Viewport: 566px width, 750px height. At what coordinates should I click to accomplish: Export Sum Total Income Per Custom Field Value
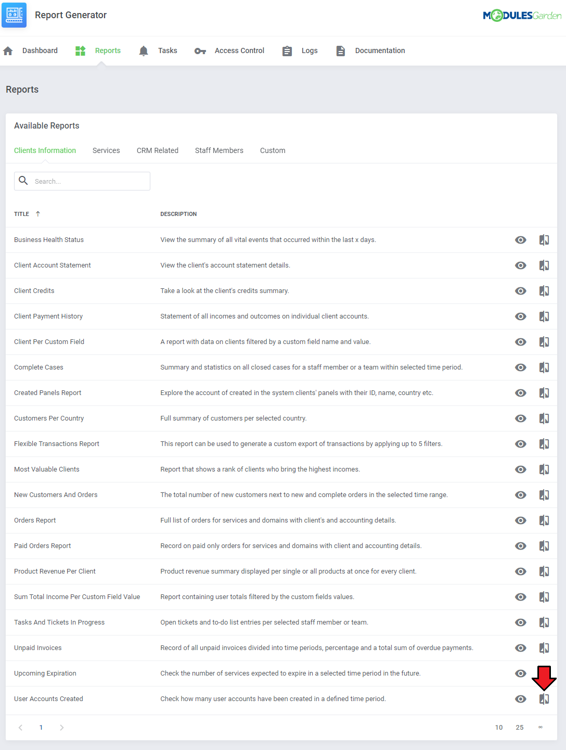(544, 597)
